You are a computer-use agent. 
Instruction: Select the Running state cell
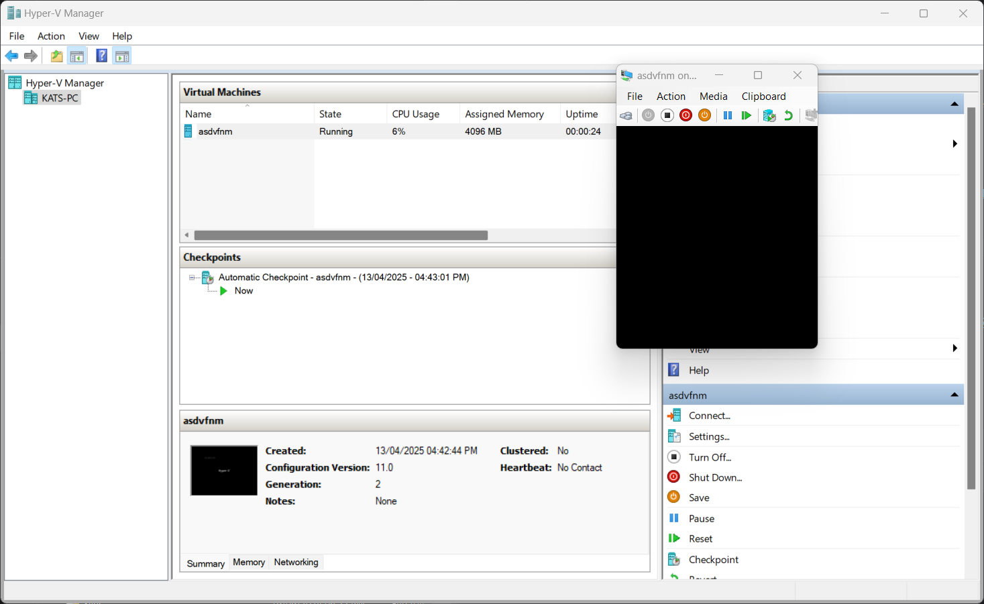tap(336, 131)
